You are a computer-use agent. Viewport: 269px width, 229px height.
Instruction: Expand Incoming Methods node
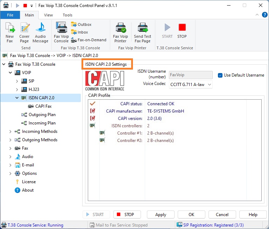pos(10,131)
